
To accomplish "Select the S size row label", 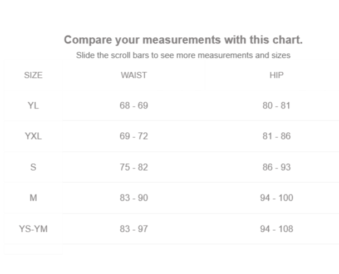I will 33,167.
